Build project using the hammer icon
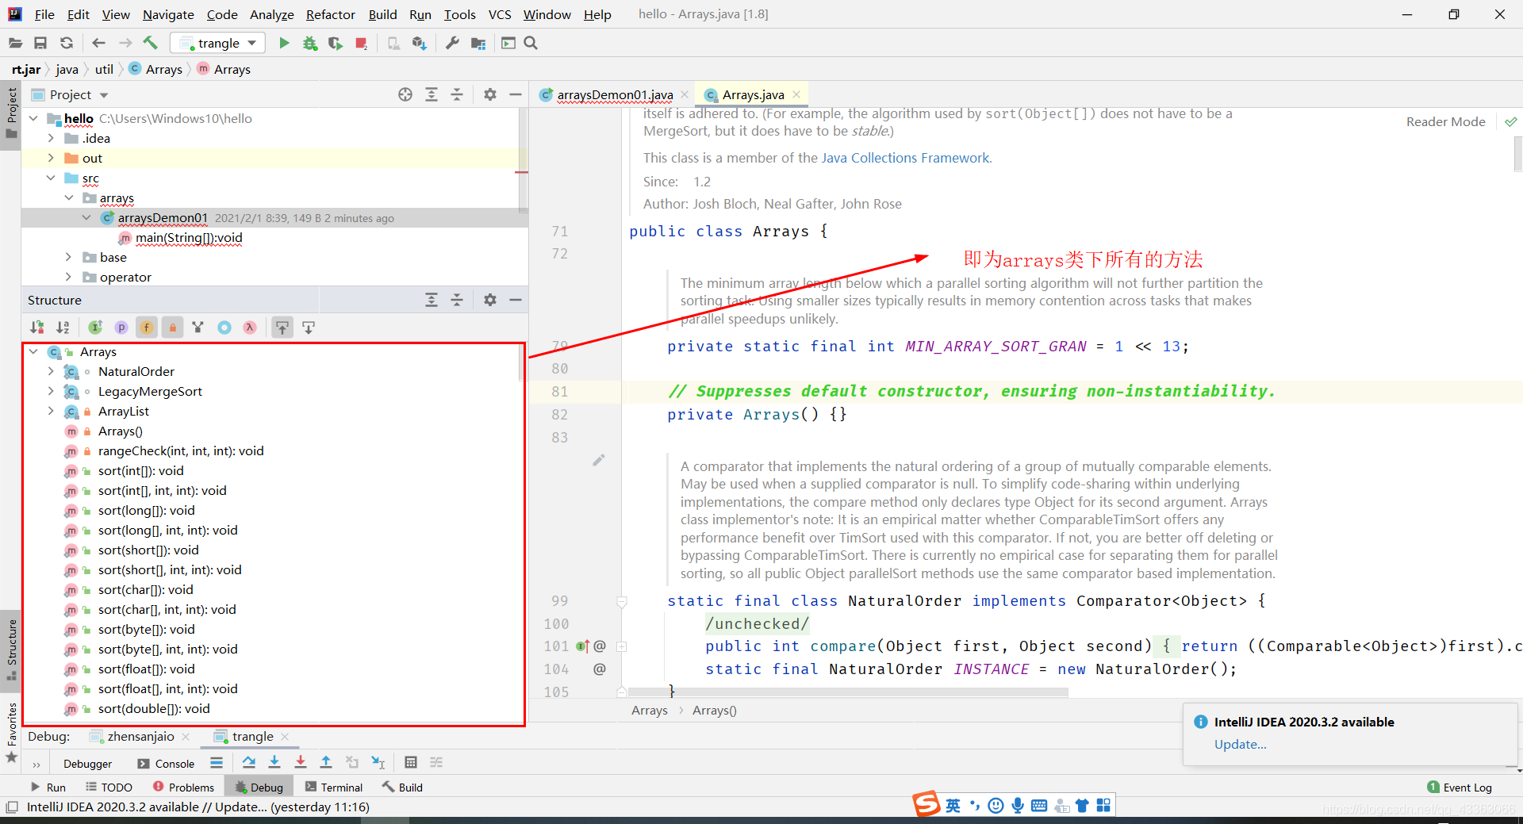Image resolution: width=1523 pixels, height=824 pixels. pyautogui.click(x=151, y=43)
